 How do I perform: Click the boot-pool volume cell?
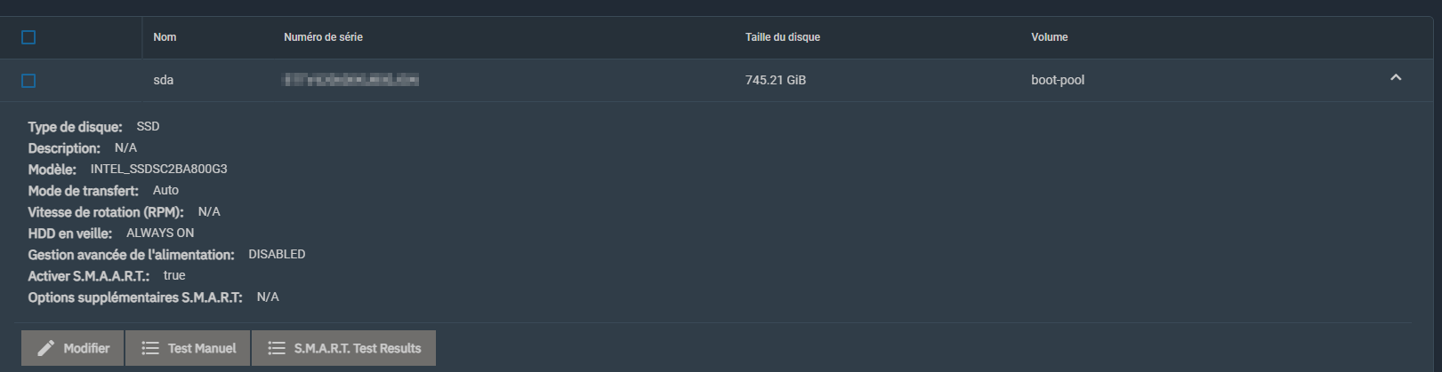(1058, 80)
